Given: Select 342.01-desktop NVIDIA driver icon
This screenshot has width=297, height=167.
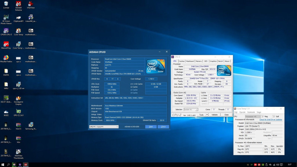Looking at the screenshot, I should pyautogui.click(x=6, y=99).
